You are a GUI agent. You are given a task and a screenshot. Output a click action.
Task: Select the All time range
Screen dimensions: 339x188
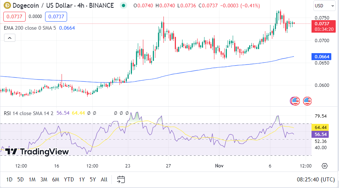click(104, 179)
